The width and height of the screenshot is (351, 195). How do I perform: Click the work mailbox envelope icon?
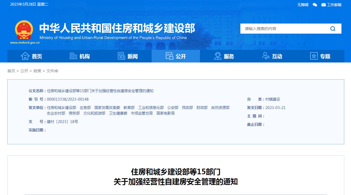click(x=323, y=5)
